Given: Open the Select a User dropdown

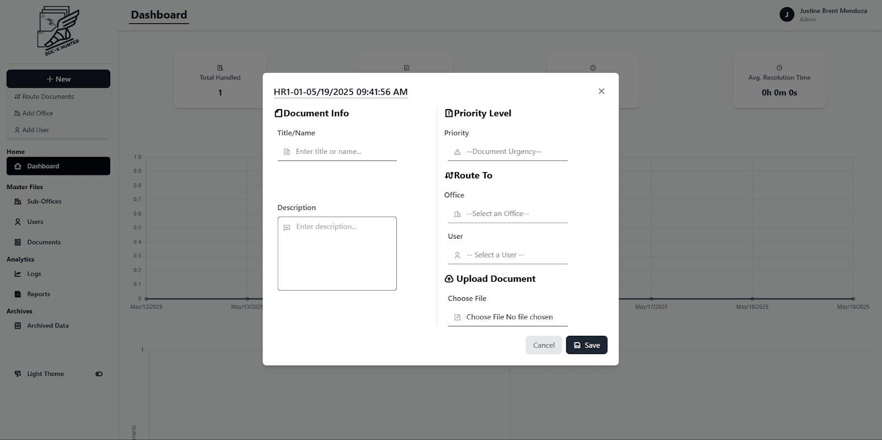Looking at the screenshot, I should 508,255.
